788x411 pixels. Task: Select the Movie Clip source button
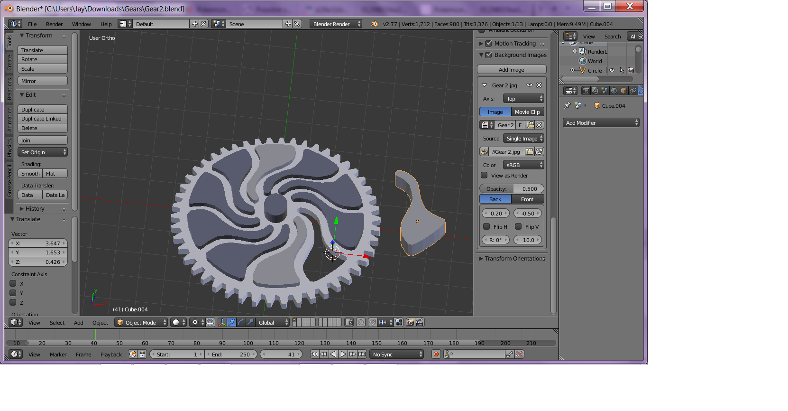(527, 112)
